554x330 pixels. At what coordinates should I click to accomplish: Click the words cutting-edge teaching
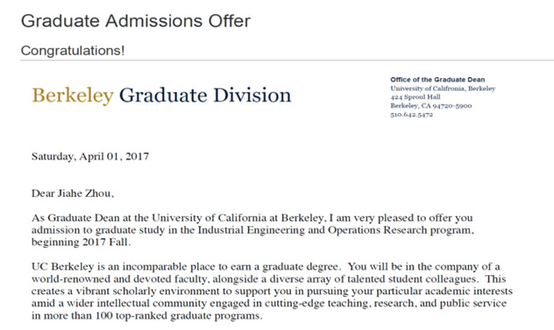316,303
